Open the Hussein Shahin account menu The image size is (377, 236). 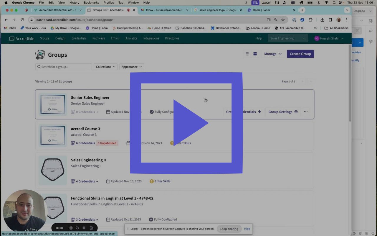(329, 38)
